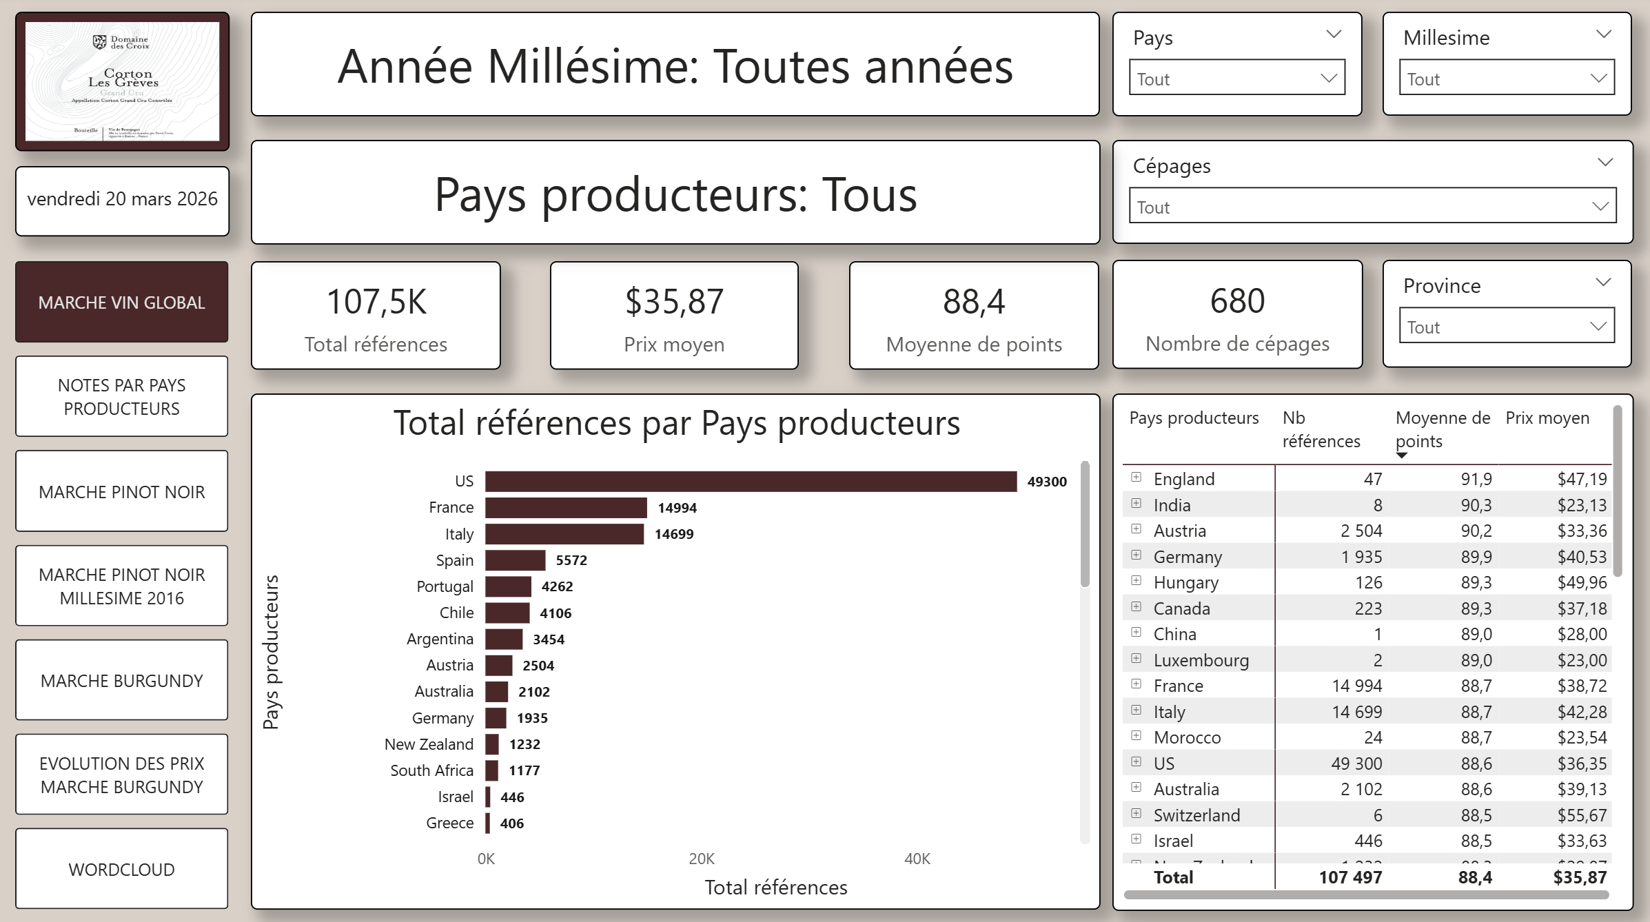This screenshot has width=1650, height=922.
Task: Select the France bar in chart
Action: 566,508
